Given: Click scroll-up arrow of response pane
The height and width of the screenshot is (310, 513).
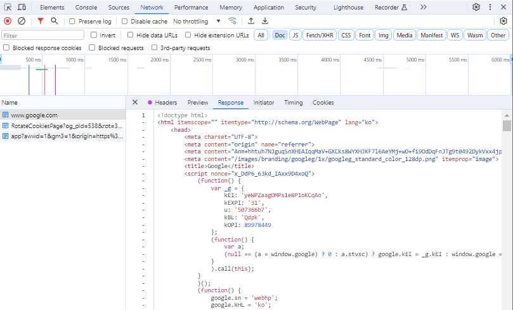Looking at the screenshot, I should click(x=507, y=115).
